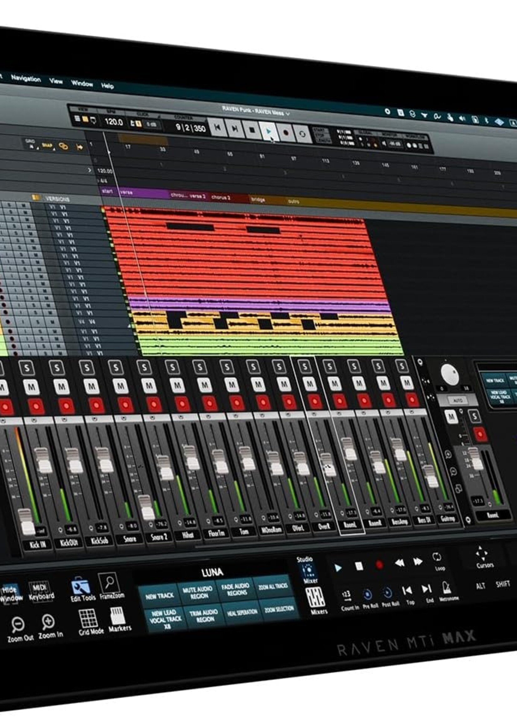Click NEW LEAD VOCAL TRACK X8 under LUNA
Viewport: 517px width, 724px height.
point(166,619)
